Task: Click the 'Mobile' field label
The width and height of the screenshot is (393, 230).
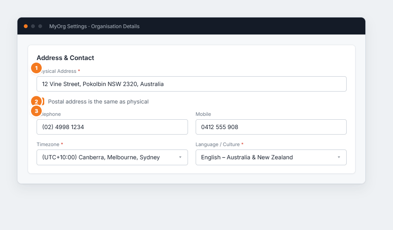Action: point(203,114)
